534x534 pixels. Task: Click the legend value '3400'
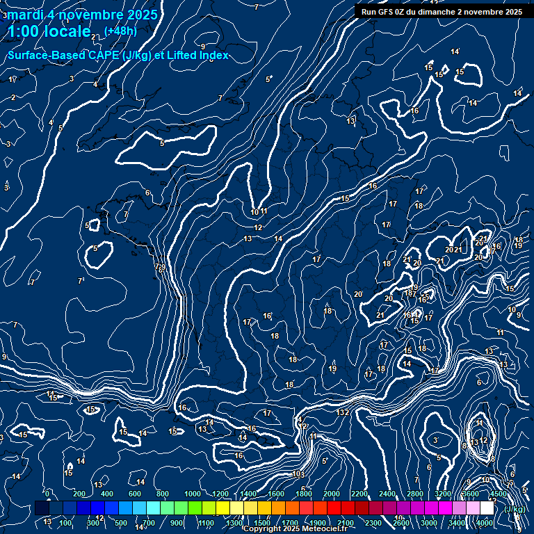(457, 523)
